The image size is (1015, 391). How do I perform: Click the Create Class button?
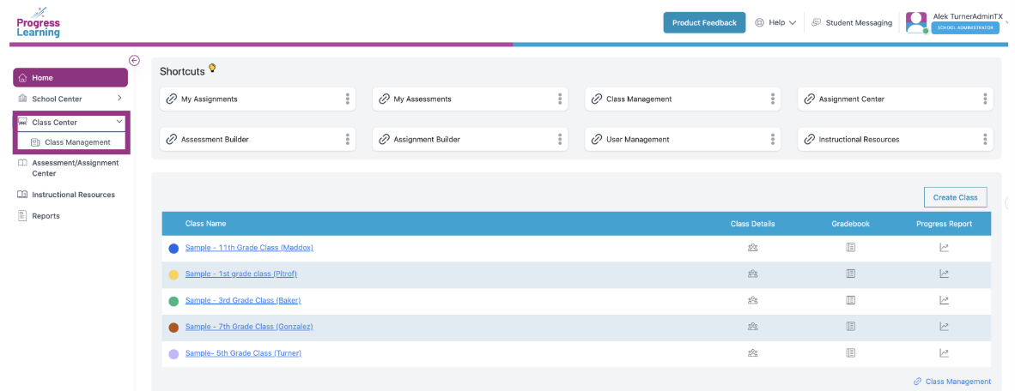pos(955,197)
